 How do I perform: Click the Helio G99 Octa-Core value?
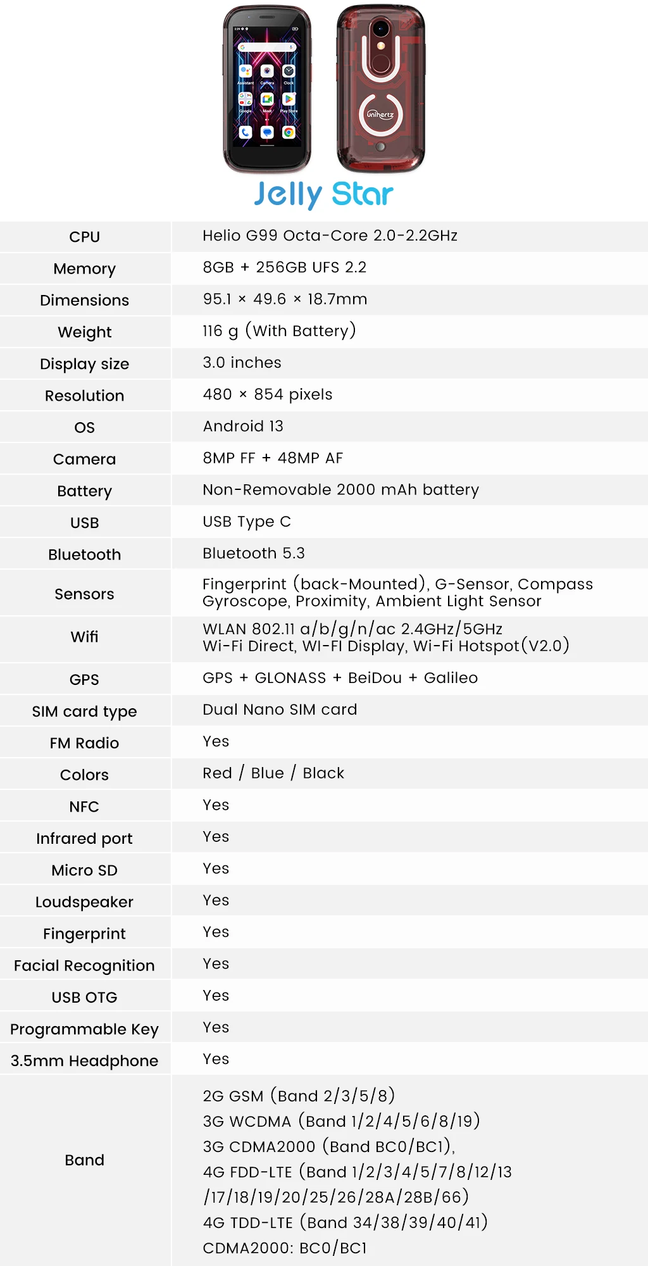(330, 235)
